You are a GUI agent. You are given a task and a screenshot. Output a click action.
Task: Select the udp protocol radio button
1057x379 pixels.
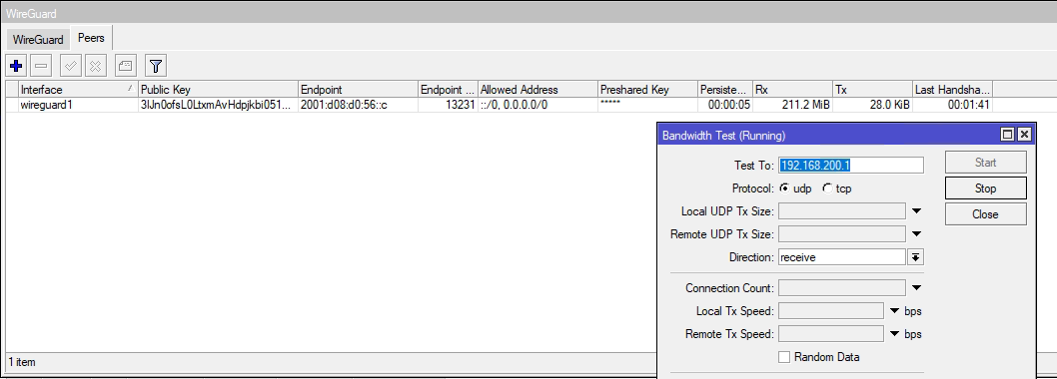point(784,189)
